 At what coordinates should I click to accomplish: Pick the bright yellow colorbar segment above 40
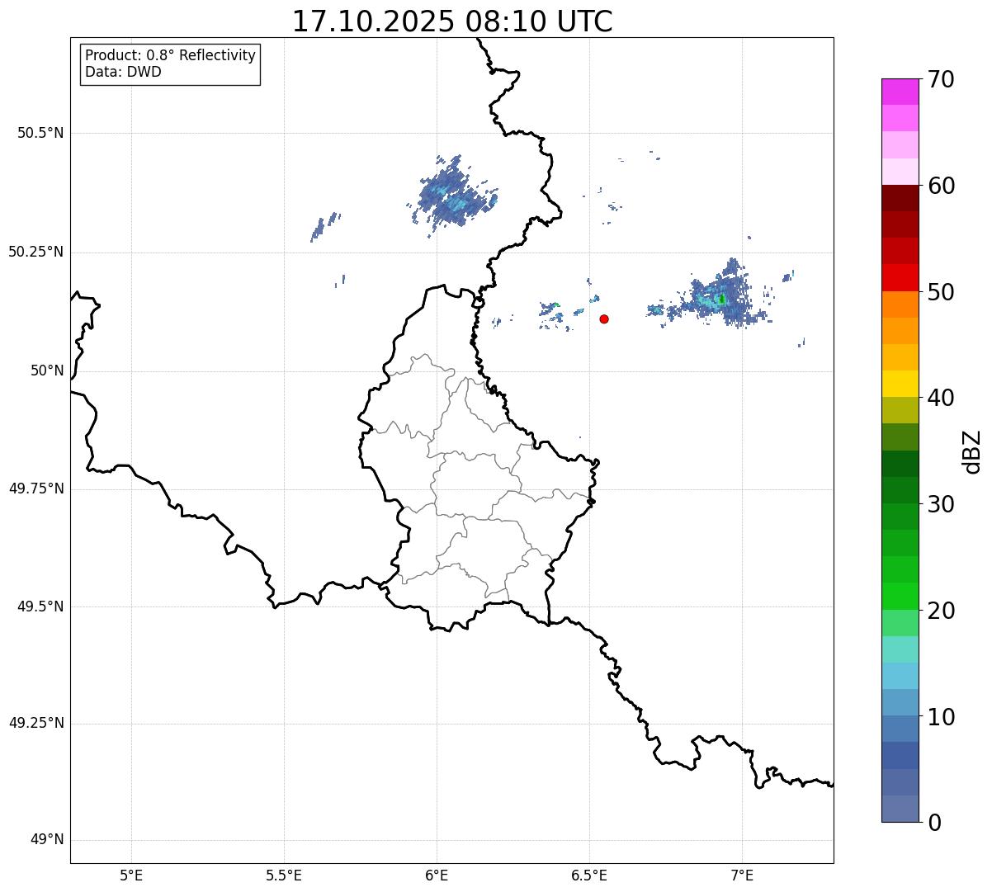click(900, 384)
